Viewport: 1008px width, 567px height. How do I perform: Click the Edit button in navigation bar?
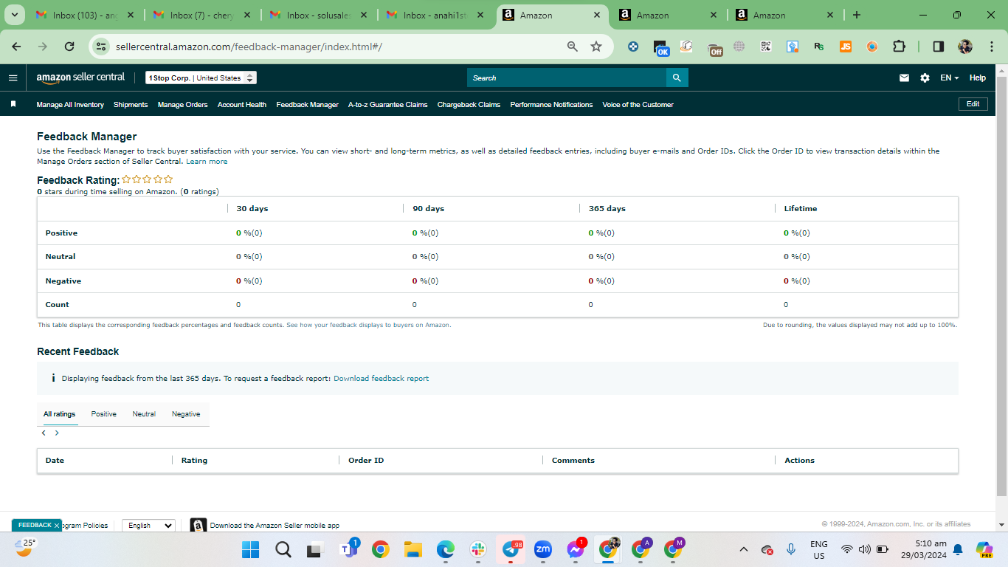point(973,104)
